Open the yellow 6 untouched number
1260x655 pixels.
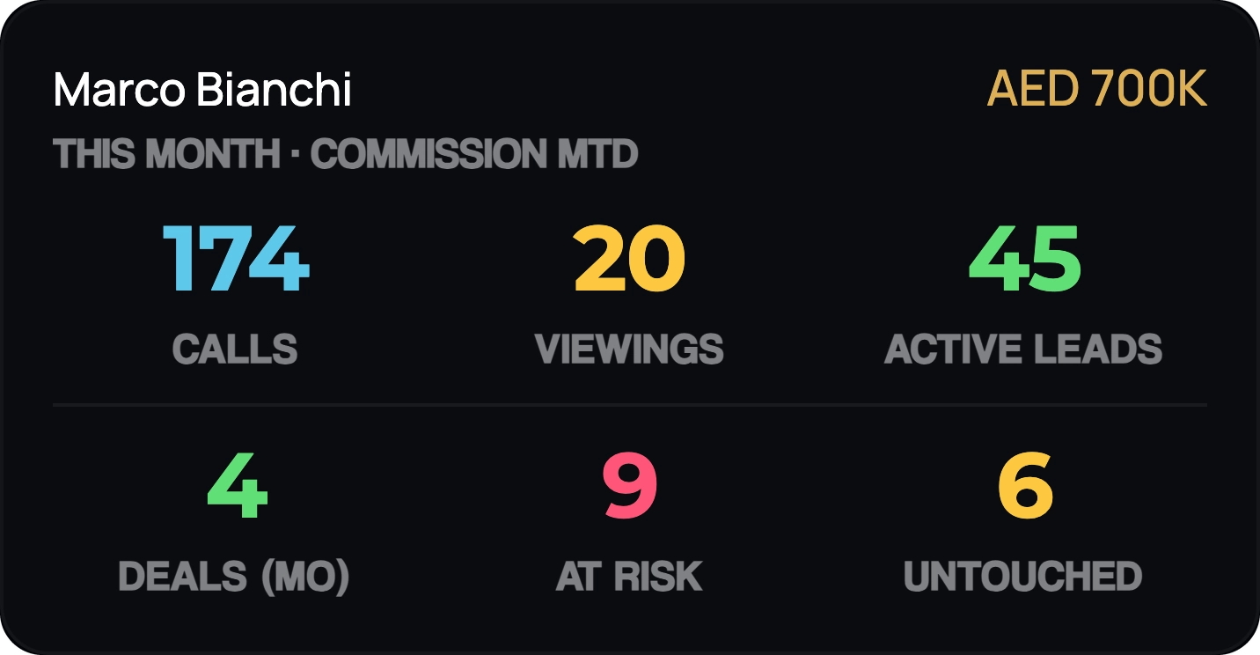(x=1025, y=486)
